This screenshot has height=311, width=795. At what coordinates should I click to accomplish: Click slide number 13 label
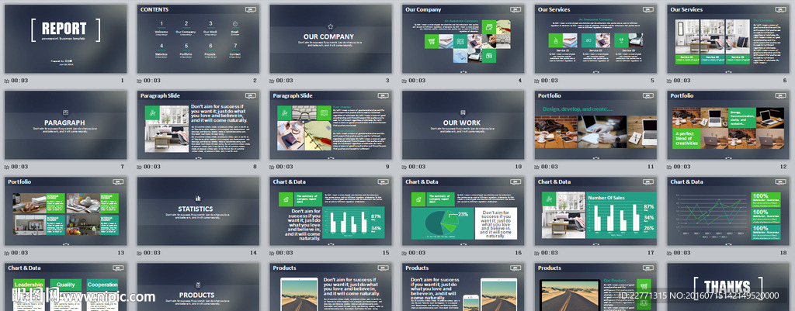120,253
